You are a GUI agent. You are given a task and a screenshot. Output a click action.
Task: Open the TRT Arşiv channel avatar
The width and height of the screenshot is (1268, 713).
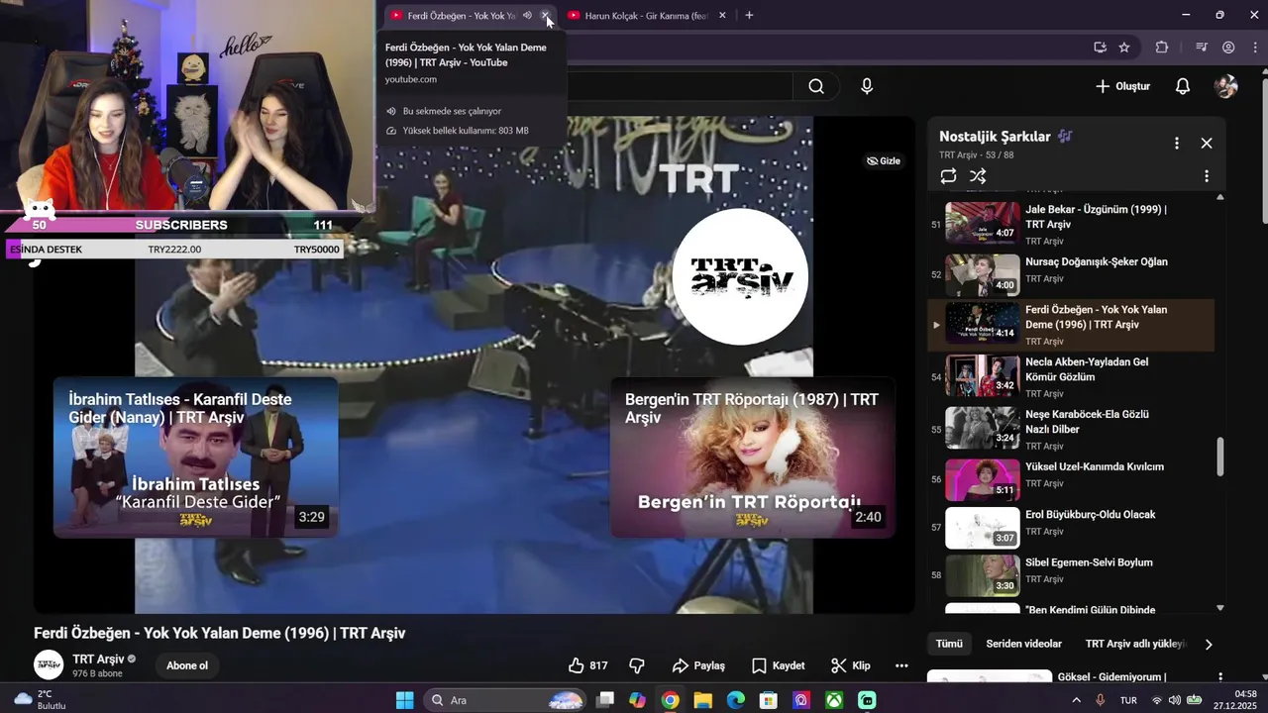click(x=49, y=665)
